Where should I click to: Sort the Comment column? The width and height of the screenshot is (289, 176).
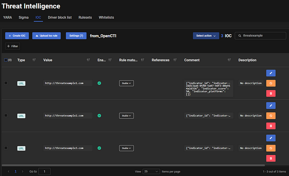228,60
